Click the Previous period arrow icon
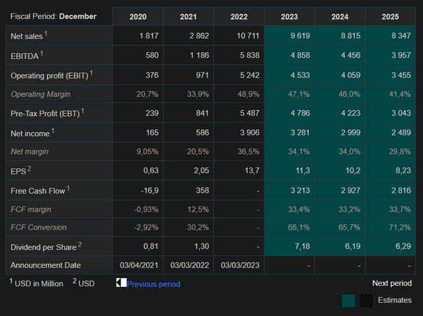Screen dimensions: 423x316 tap(121, 282)
